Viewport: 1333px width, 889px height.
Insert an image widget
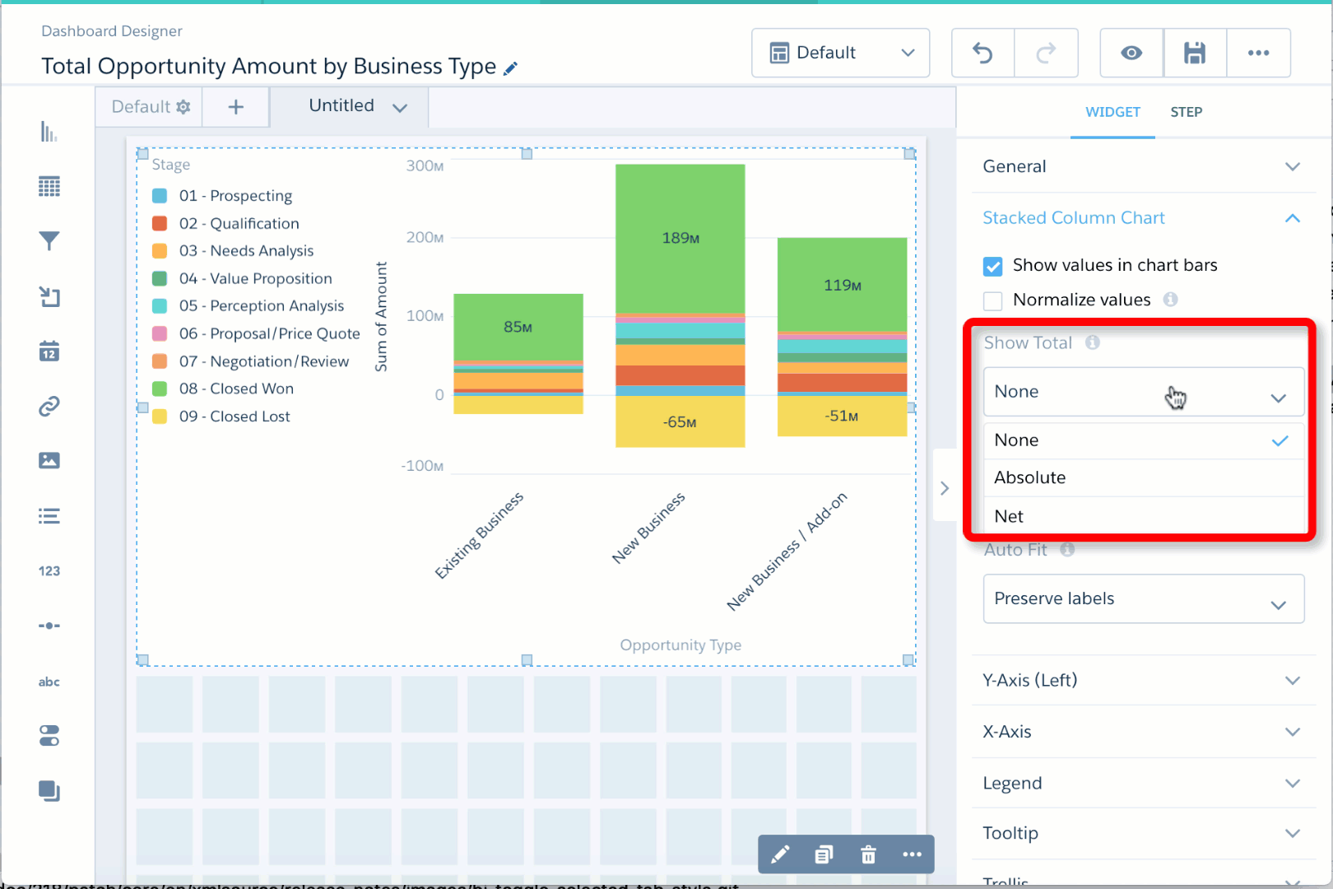49,460
